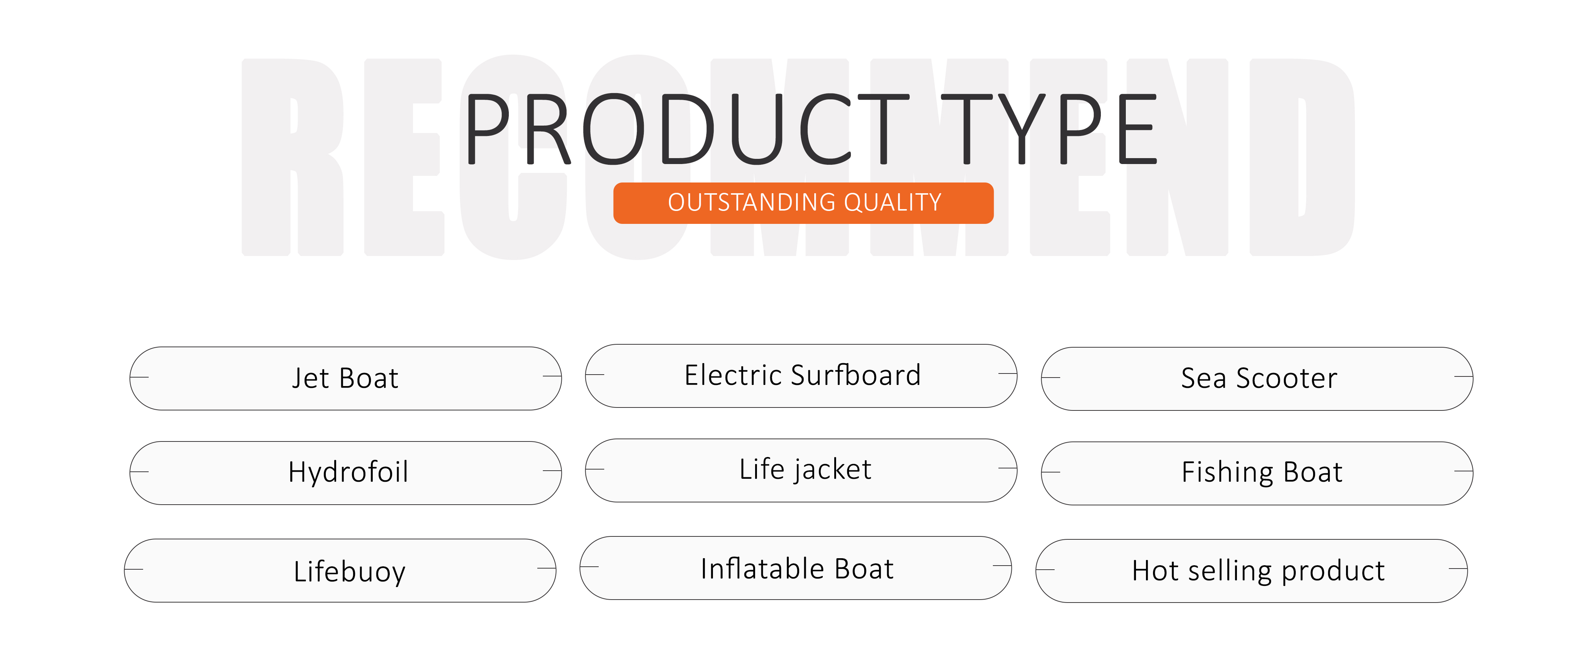This screenshot has width=1596, height=655.
Task: Click left notch of Jet Boat pill
Action: click(x=139, y=377)
